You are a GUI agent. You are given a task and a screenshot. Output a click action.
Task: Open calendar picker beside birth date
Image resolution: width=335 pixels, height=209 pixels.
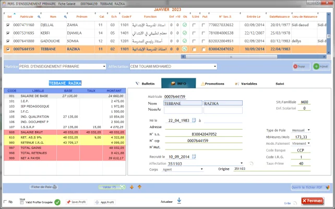pyautogui.click(x=194, y=120)
